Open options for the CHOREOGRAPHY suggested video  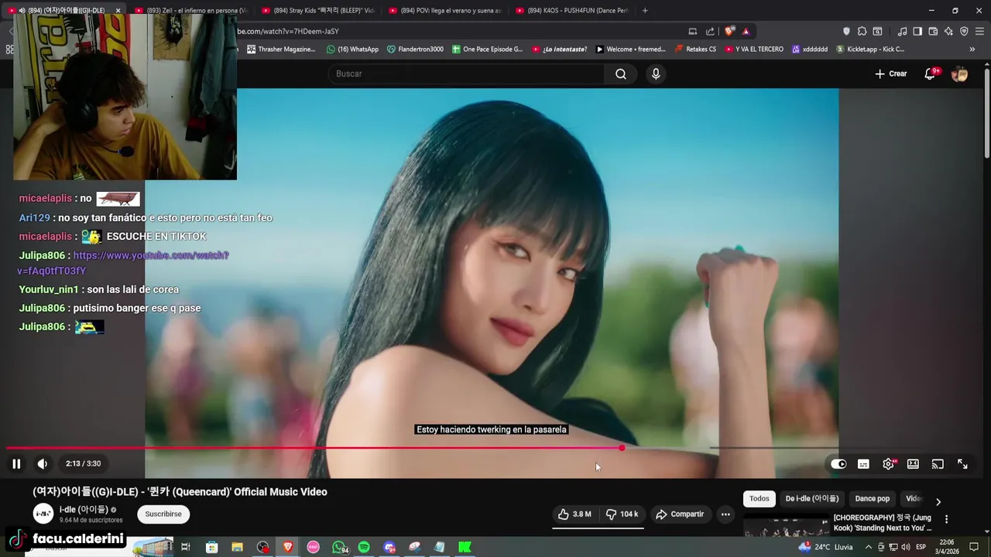point(946,519)
